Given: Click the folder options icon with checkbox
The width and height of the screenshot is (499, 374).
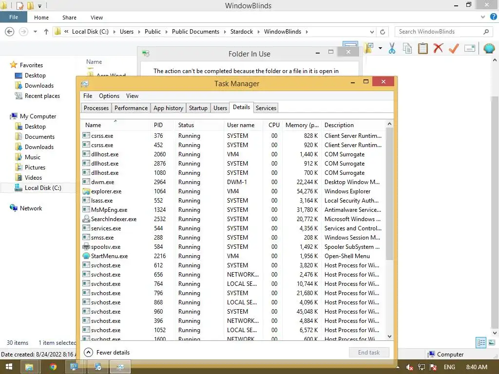Looking at the screenshot, I should click(x=369, y=48).
